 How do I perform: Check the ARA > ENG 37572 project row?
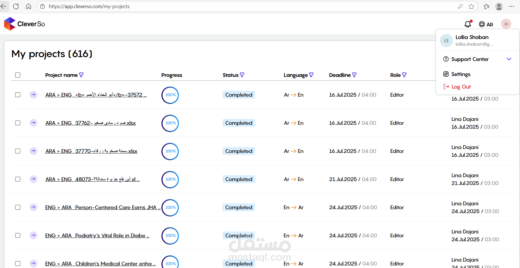click(x=18, y=95)
